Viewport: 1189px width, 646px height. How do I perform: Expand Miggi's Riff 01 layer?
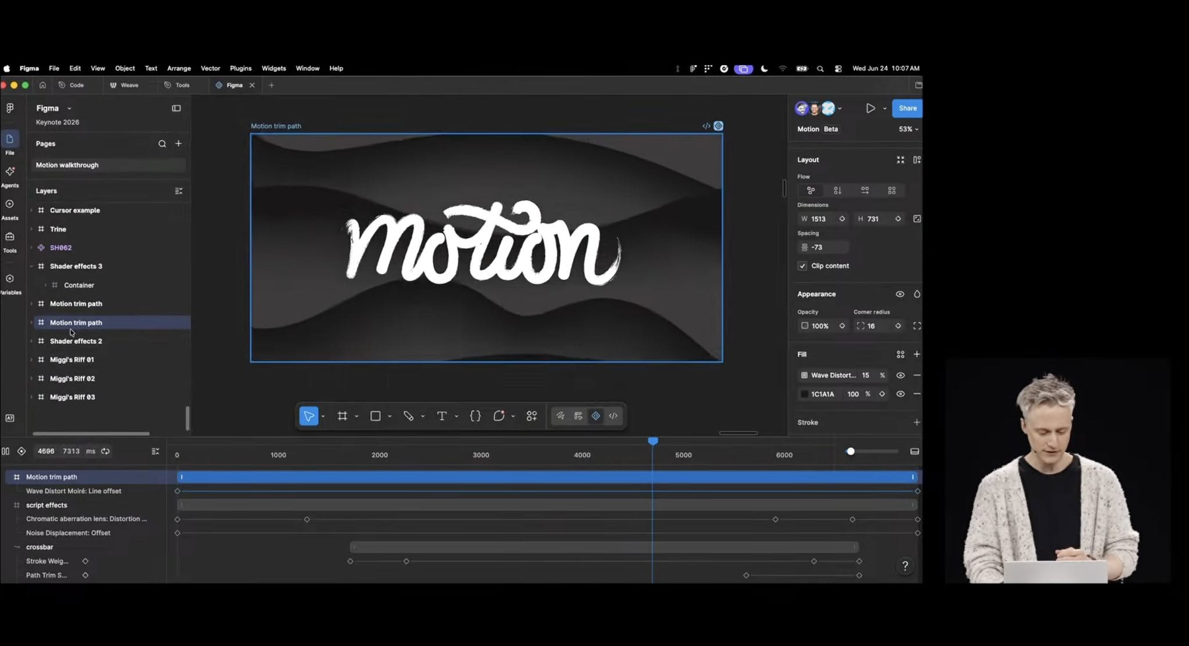pyautogui.click(x=31, y=360)
